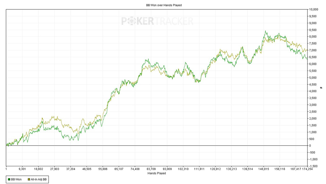Viewport: 326px width, 184px height.
Task: Pick the x-axis tick "55,806"
Action: click(x=103, y=169)
